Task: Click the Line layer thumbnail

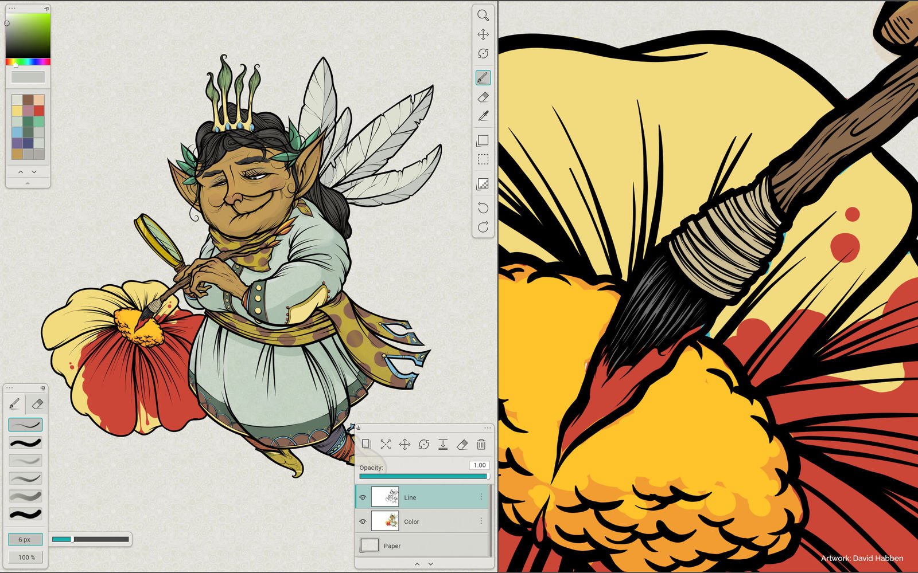Action: (385, 497)
